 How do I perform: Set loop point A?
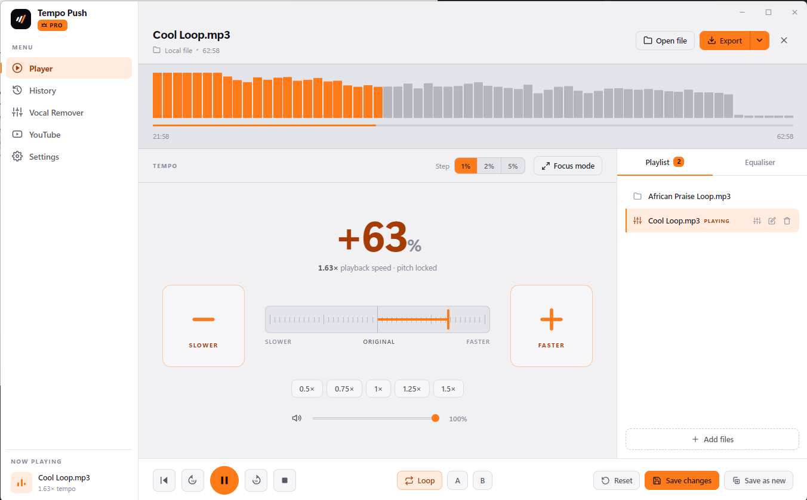457,480
